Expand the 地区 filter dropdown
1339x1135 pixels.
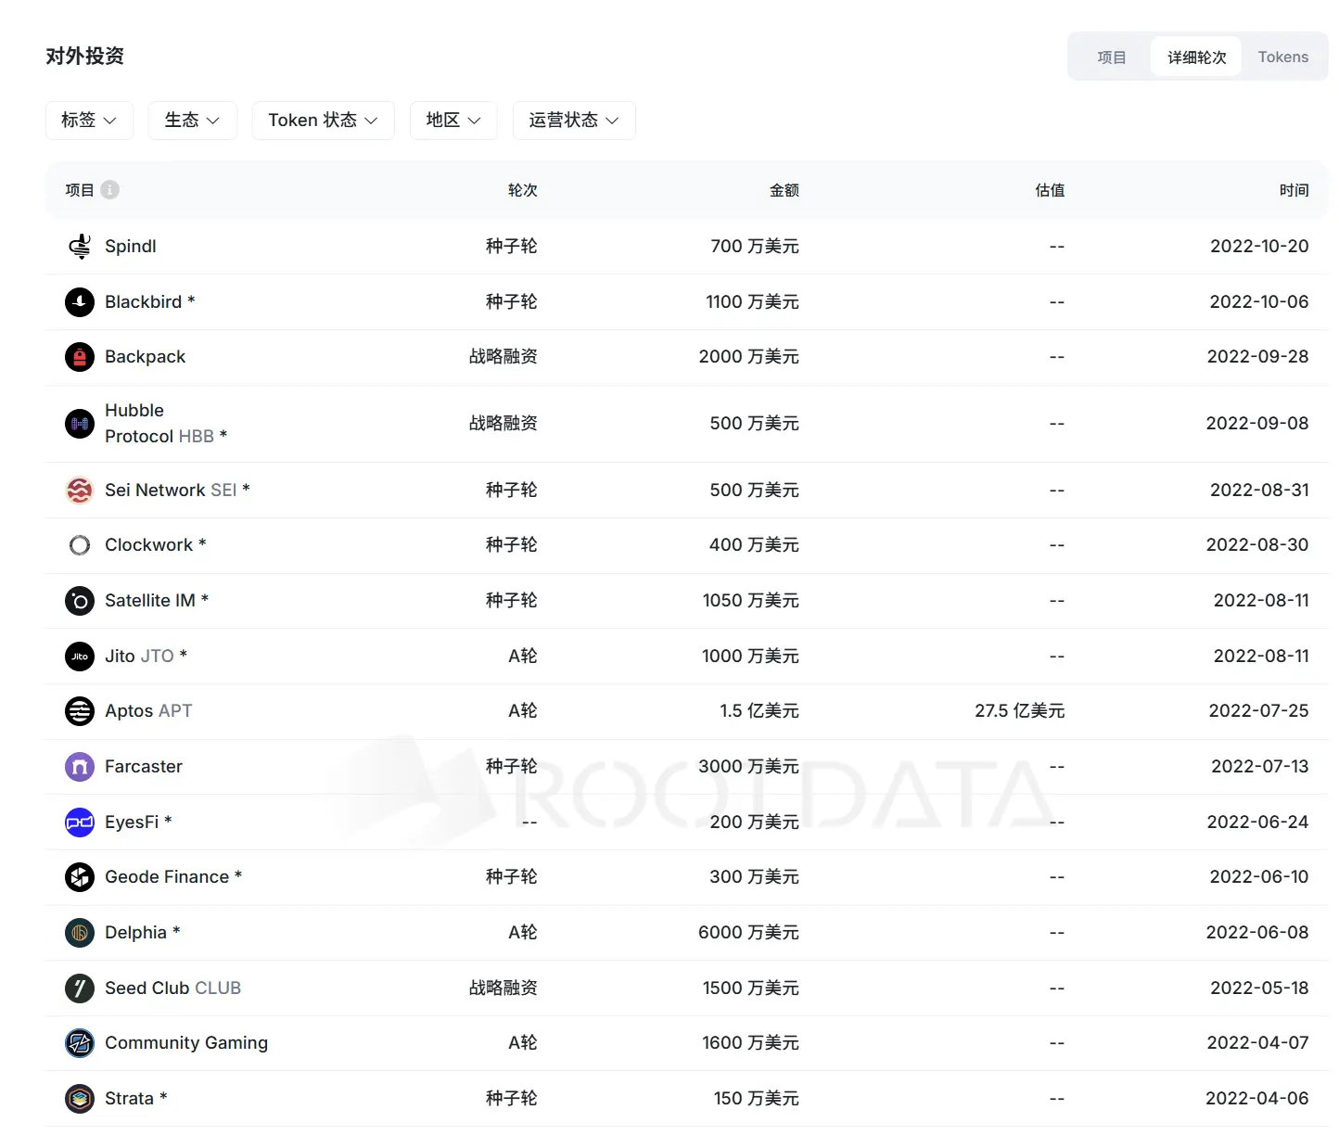(453, 121)
